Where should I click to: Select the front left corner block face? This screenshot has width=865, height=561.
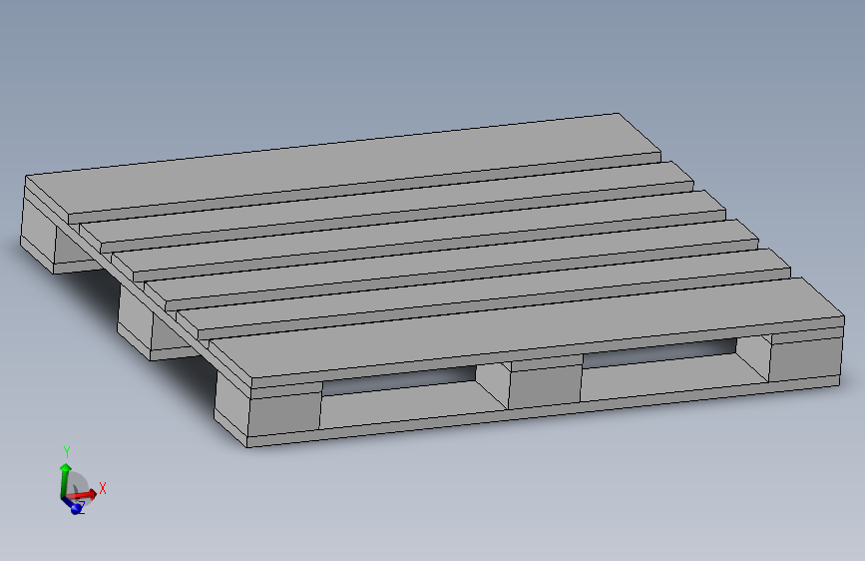tap(284, 413)
